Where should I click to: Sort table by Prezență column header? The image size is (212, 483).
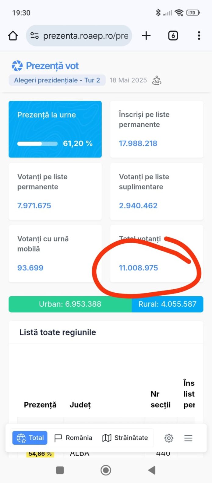point(40,405)
